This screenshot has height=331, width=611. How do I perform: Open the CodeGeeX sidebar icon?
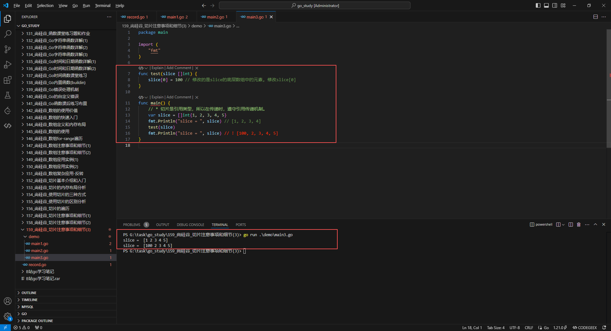click(x=8, y=126)
